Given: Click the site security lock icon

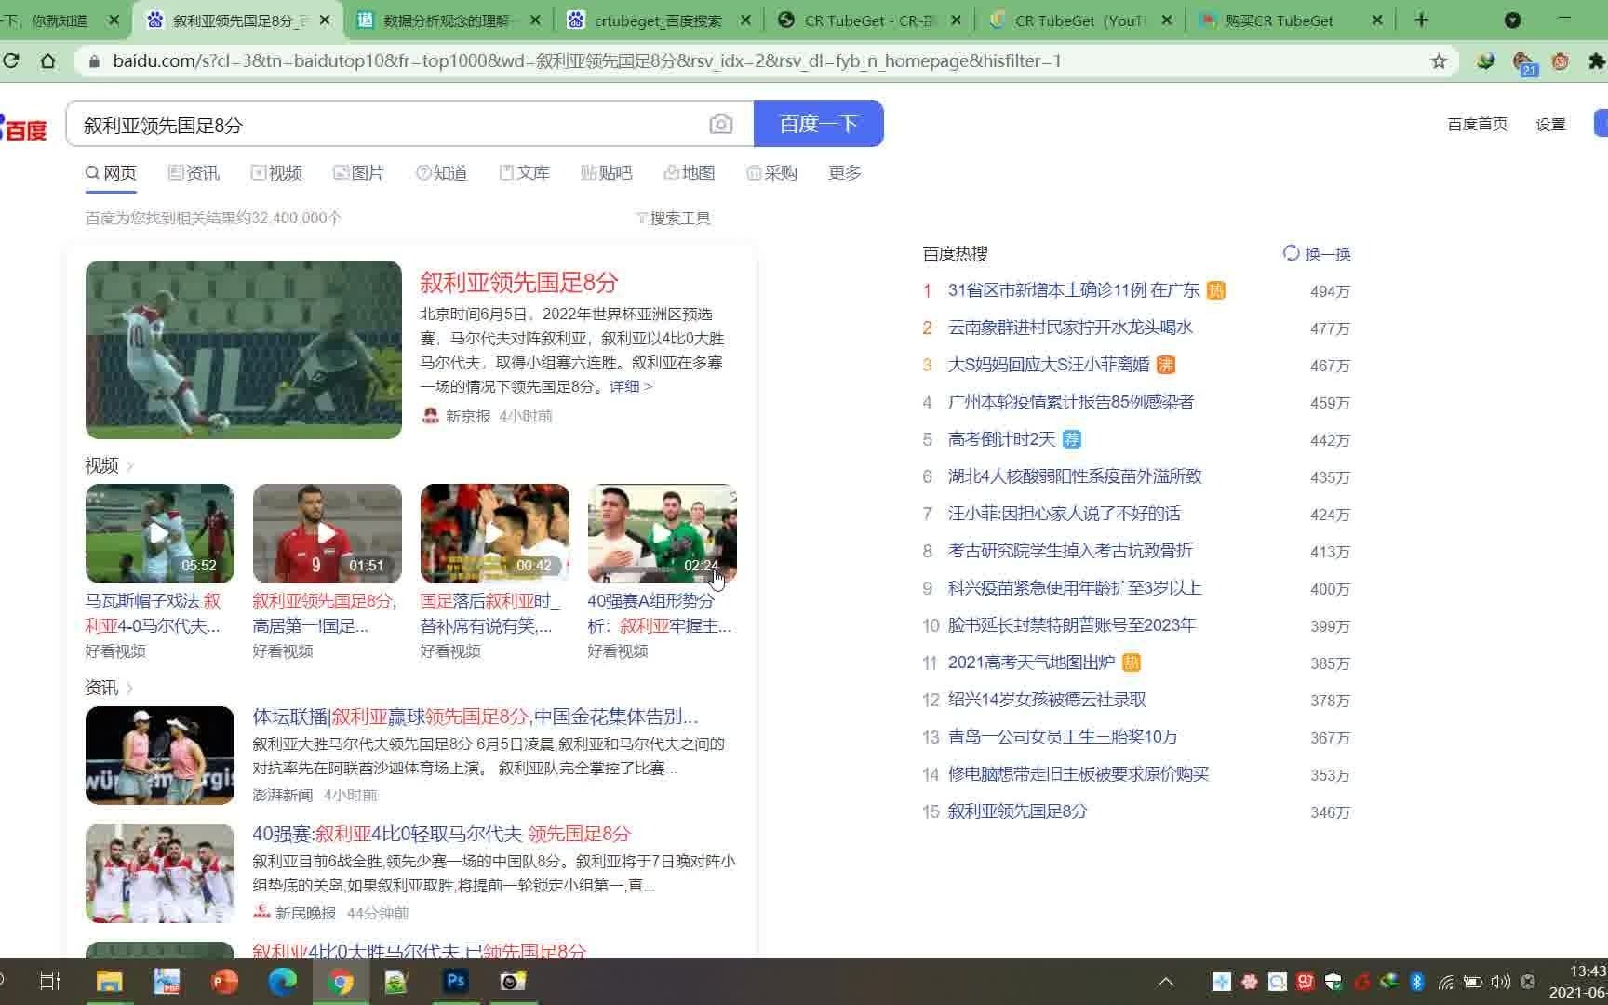Looking at the screenshot, I should click(94, 61).
